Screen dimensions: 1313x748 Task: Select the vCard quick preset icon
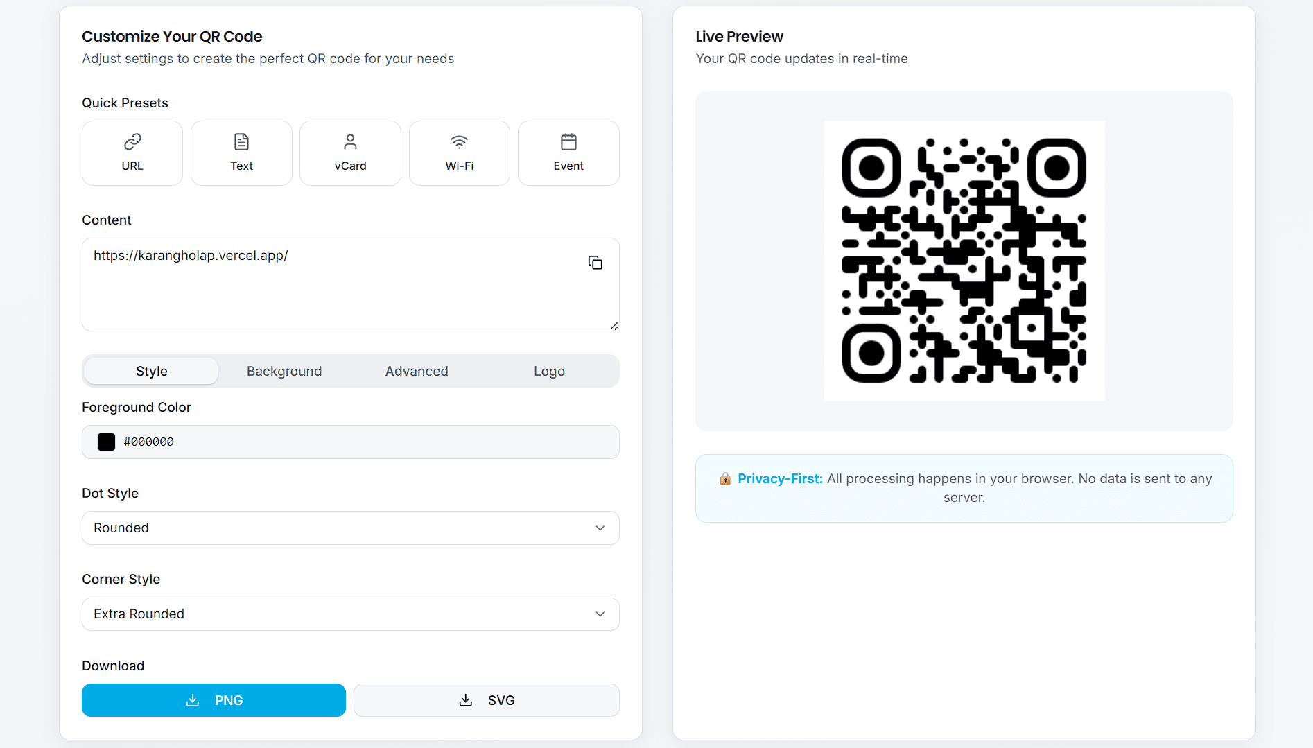point(350,142)
